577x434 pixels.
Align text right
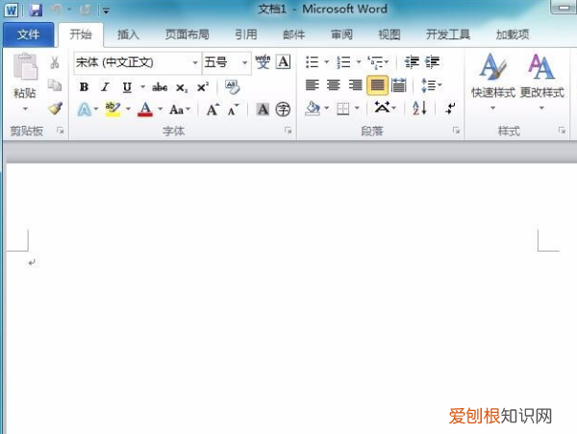tap(355, 85)
